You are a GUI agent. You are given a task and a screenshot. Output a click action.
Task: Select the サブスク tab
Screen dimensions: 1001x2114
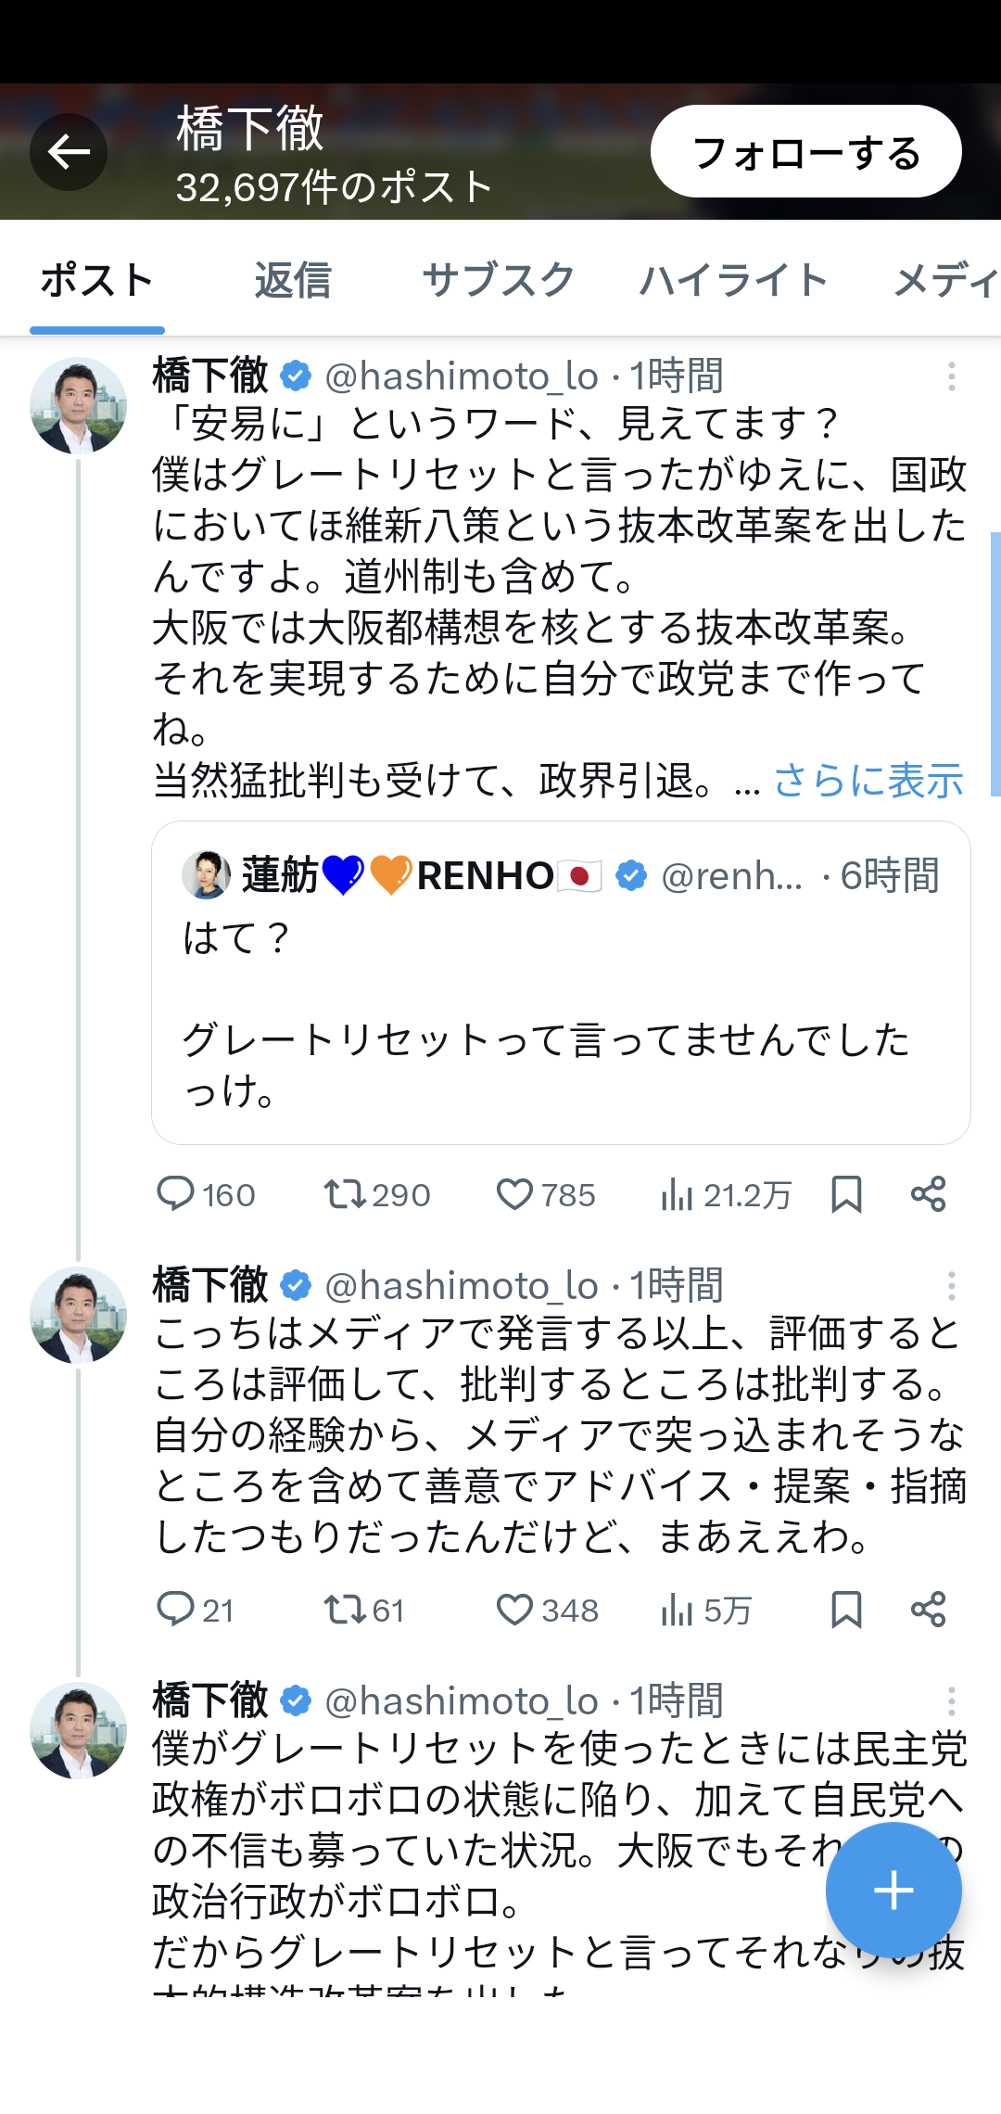coord(499,280)
